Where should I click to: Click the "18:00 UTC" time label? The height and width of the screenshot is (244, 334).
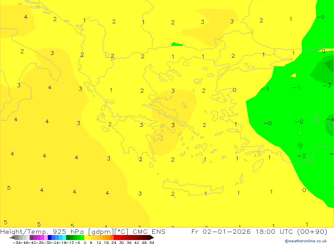coord(275,231)
